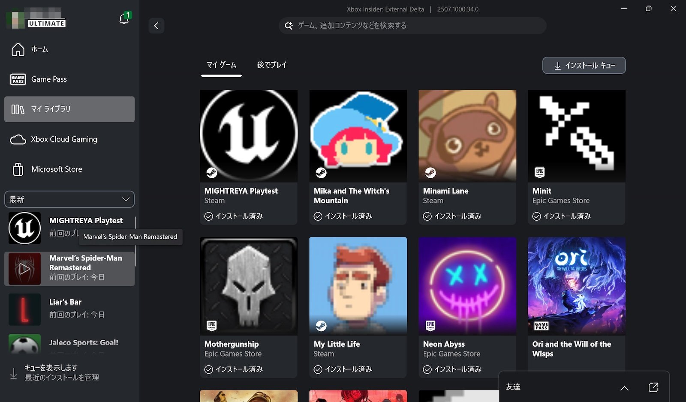Select Game Pass in the sidebar
The width and height of the screenshot is (686, 402).
point(69,79)
